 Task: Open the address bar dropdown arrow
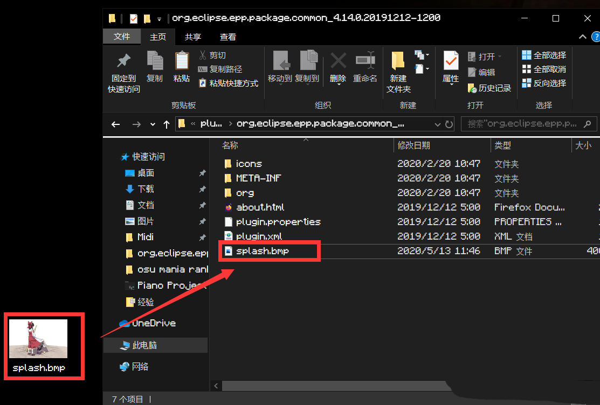437,124
